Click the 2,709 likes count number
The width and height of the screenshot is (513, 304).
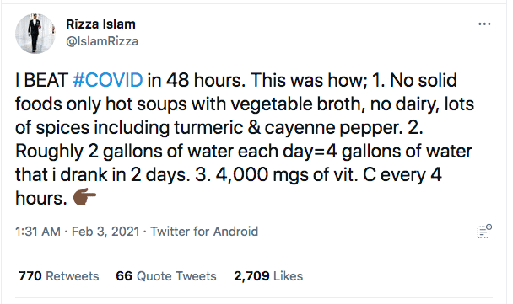(x=251, y=276)
